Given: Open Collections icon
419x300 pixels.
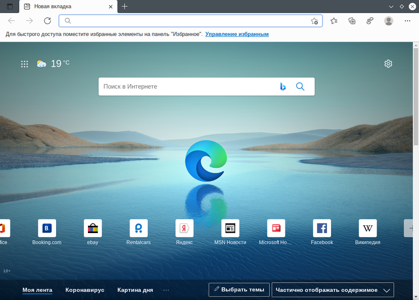Looking at the screenshot, I should click(352, 21).
